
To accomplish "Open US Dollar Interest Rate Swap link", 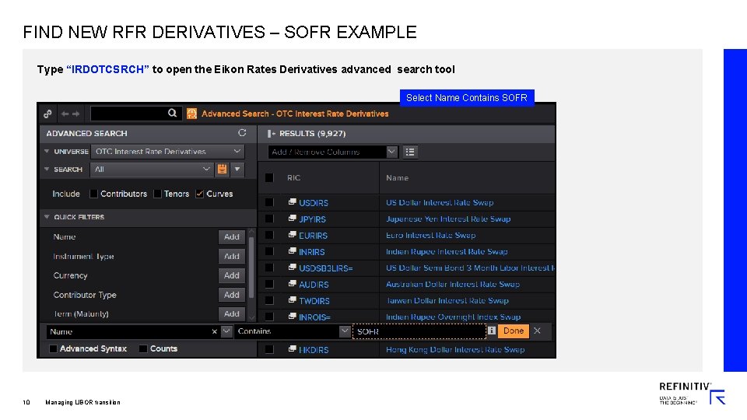I will coord(439,202).
